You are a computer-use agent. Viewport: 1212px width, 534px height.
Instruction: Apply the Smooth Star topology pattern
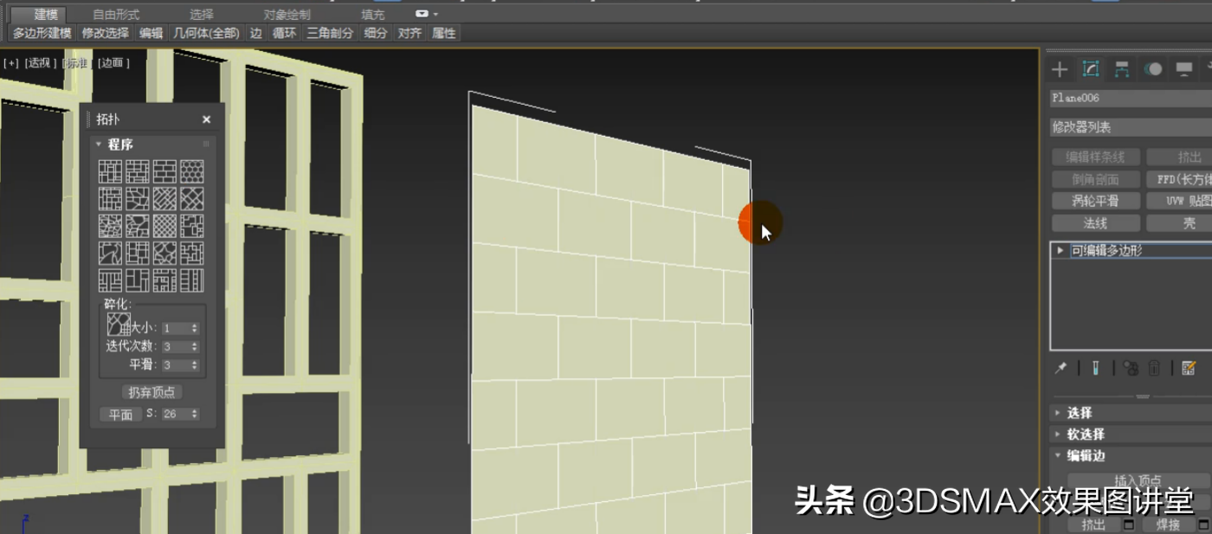164,254
